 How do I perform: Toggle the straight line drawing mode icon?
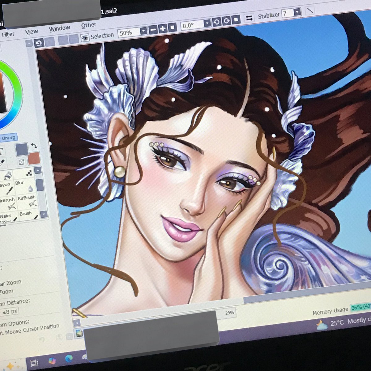pyautogui.click(x=309, y=11)
